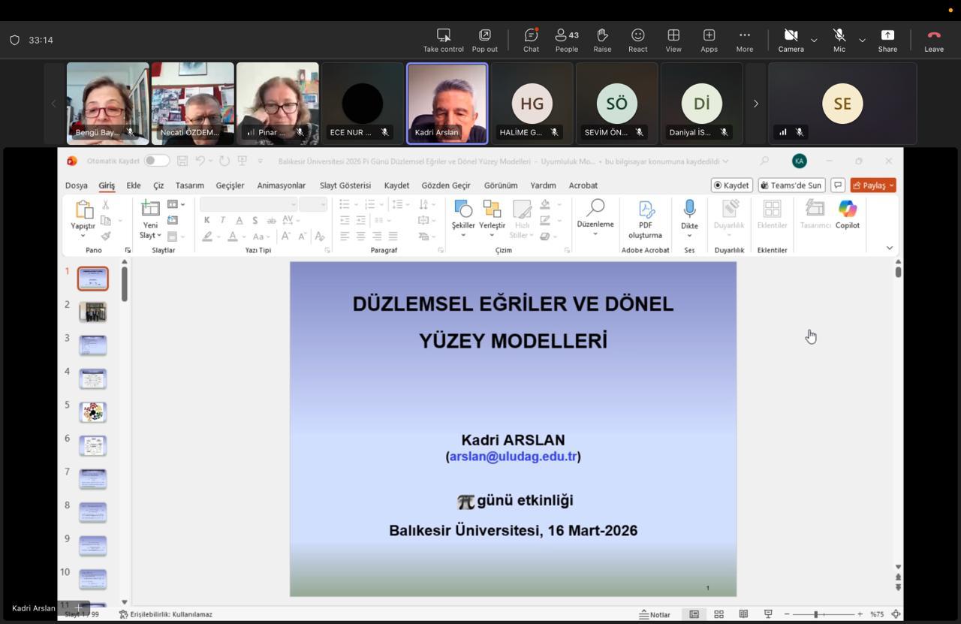
Task: Go to the next participants page arrow
Action: 755,104
